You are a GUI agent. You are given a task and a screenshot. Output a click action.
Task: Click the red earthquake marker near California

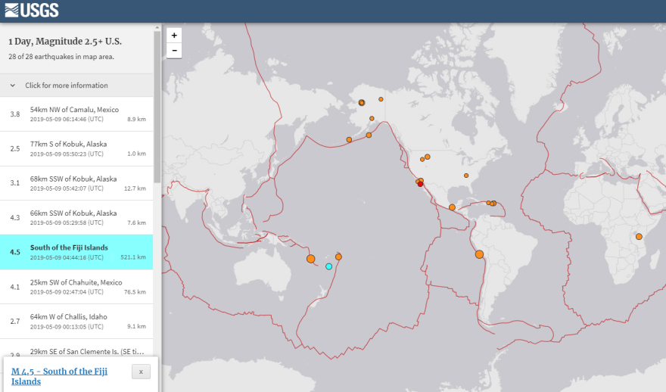click(420, 184)
